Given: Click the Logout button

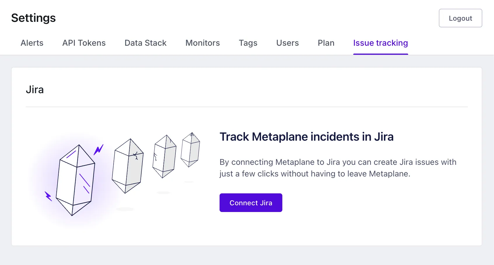Looking at the screenshot, I should pyautogui.click(x=460, y=18).
